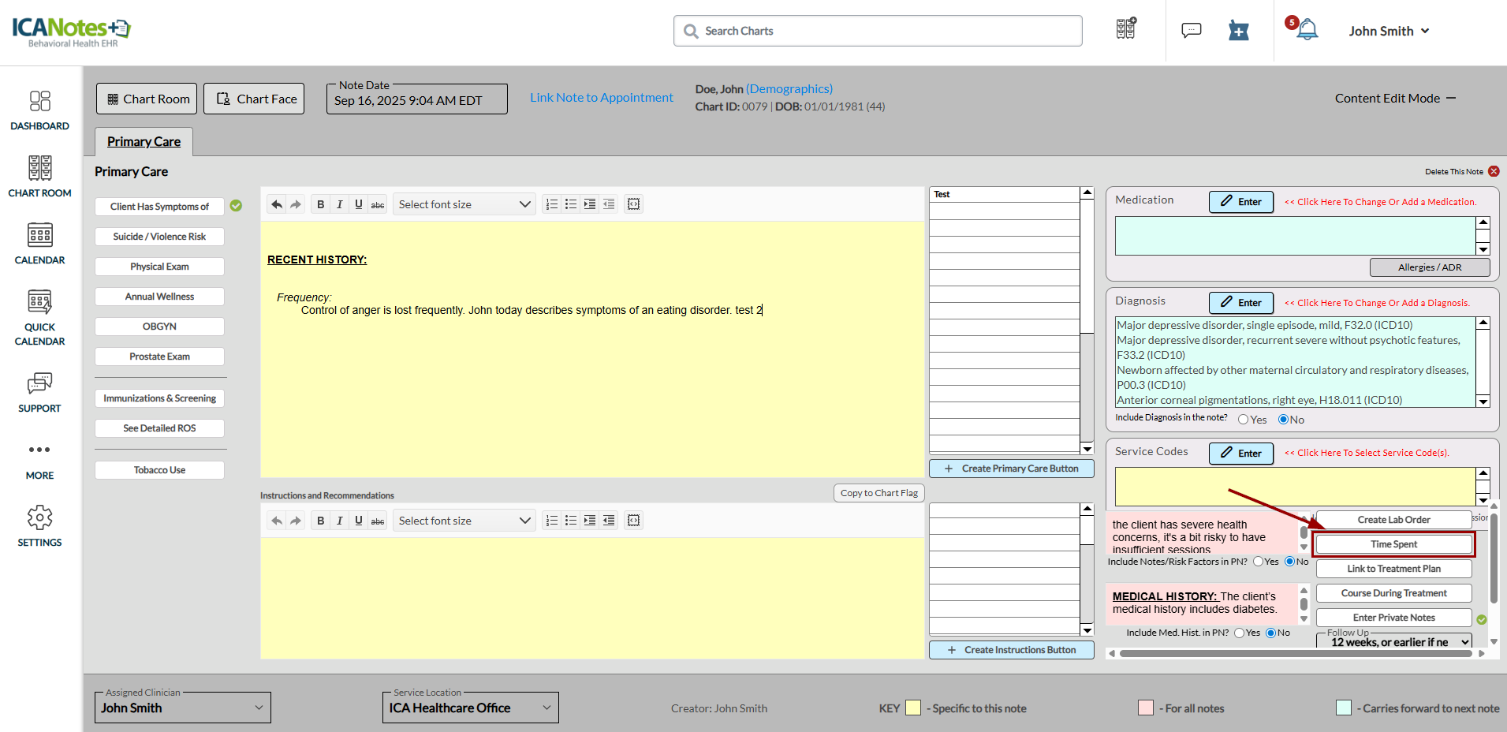Image resolution: width=1507 pixels, height=732 pixels.
Task: Click the Chart Face button
Action: pyautogui.click(x=254, y=99)
